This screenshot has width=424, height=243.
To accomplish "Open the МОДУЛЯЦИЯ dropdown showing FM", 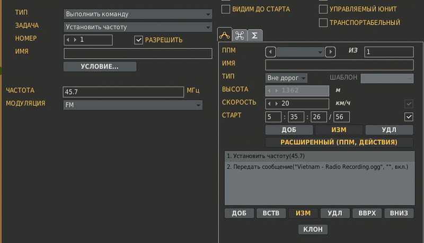I will (x=132, y=105).
